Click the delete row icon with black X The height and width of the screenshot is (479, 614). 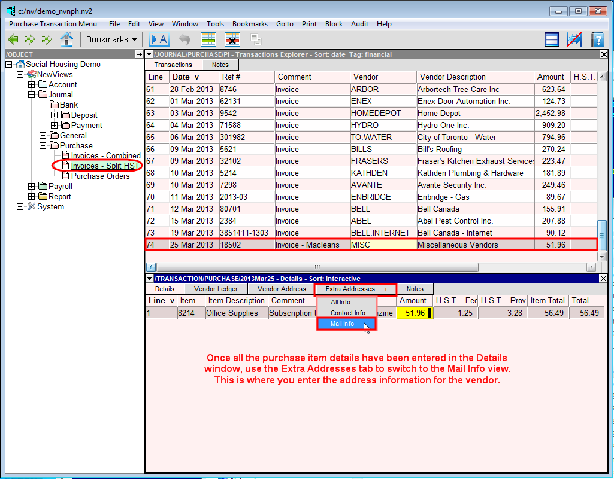(x=232, y=39)
